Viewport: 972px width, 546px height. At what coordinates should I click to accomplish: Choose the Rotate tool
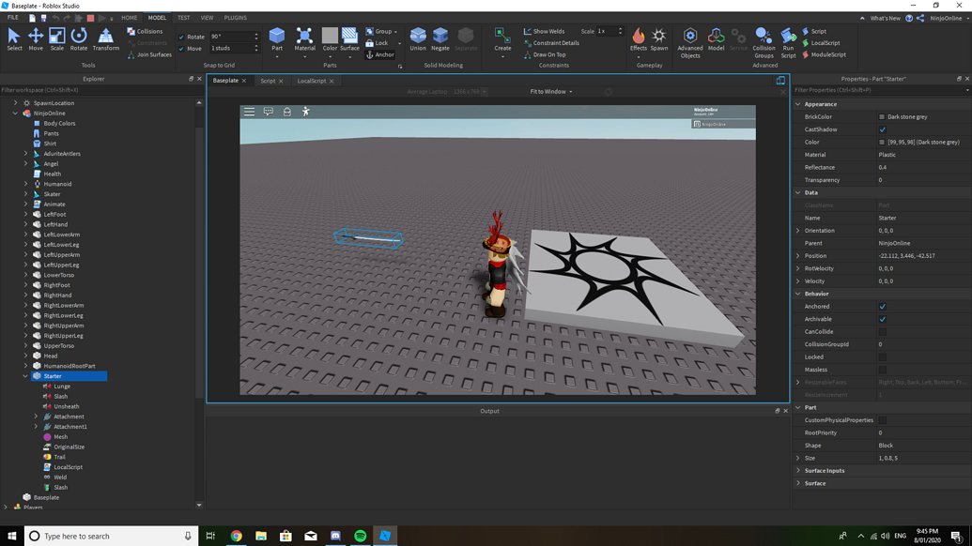click(79, 39)
